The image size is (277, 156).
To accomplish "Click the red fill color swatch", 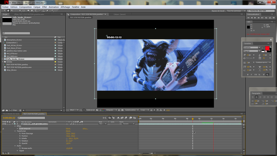I will click(x=267, y=48).
